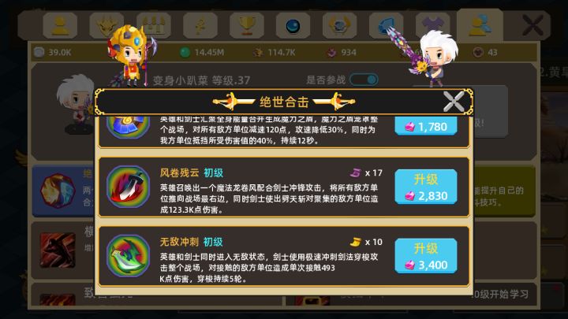
Task: Open the purple shirt costume tab
Action: (433, 25)
